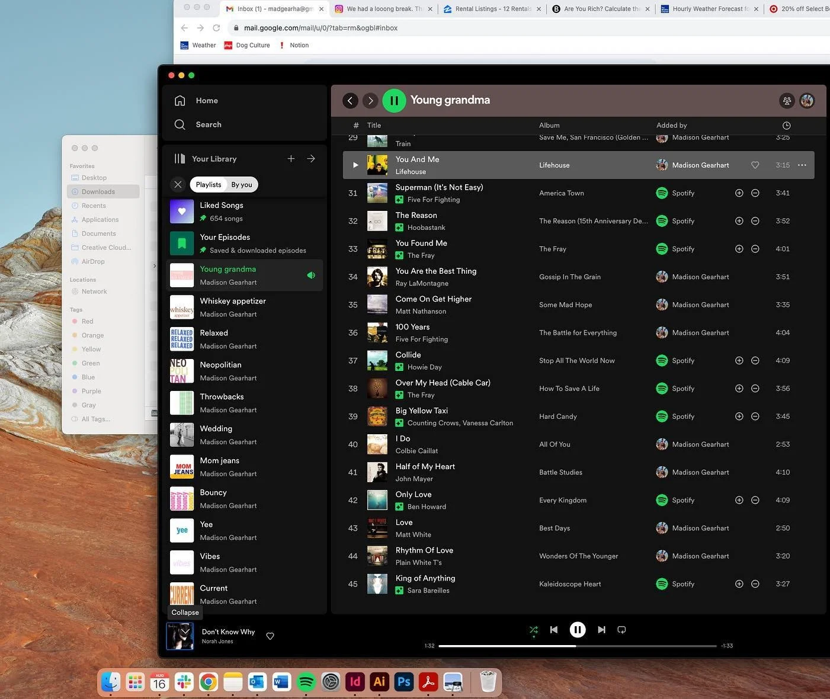The image size is (830, 699).
Task: Go forward in Spotify navigation
Action: coord(370,101)
